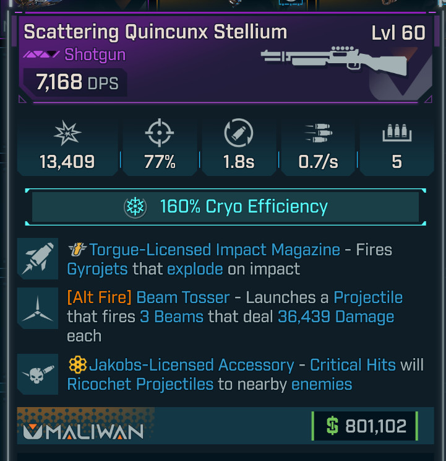
Task: Click the Jakobs skull ricochet icon
Action: coord(38,374)
